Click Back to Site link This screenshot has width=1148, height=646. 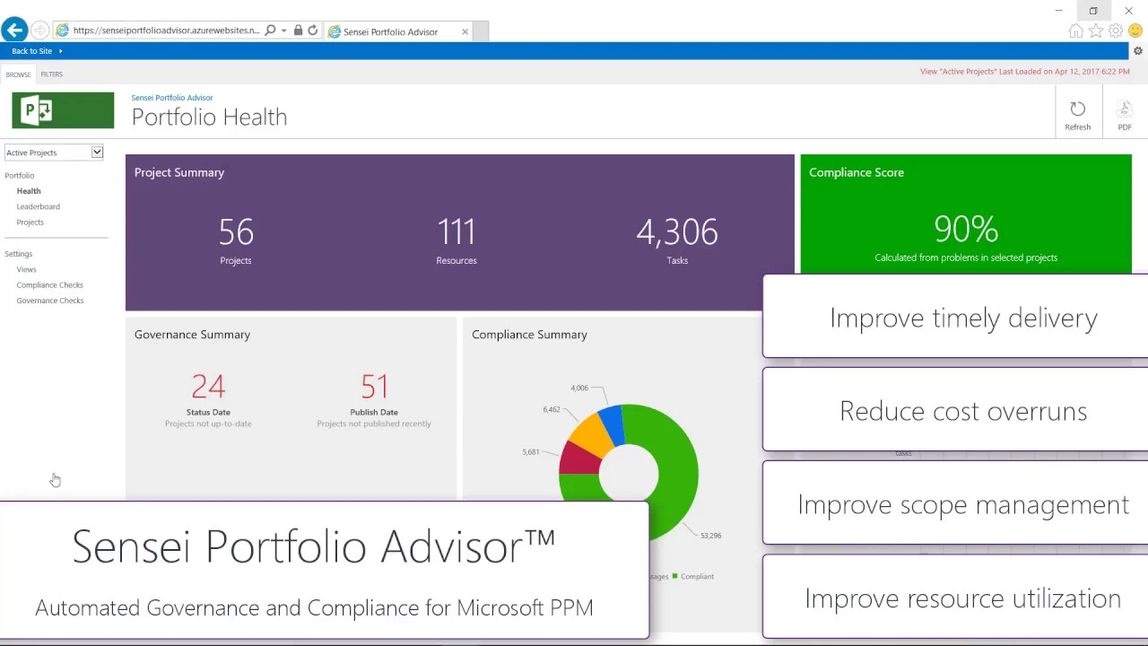31,51
